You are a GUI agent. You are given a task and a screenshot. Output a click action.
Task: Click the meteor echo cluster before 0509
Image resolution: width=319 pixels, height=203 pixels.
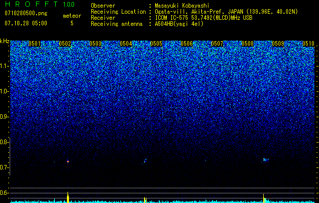click(265, 160)
